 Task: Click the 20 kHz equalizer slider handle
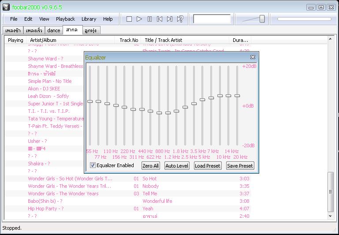tap(237, 96)
